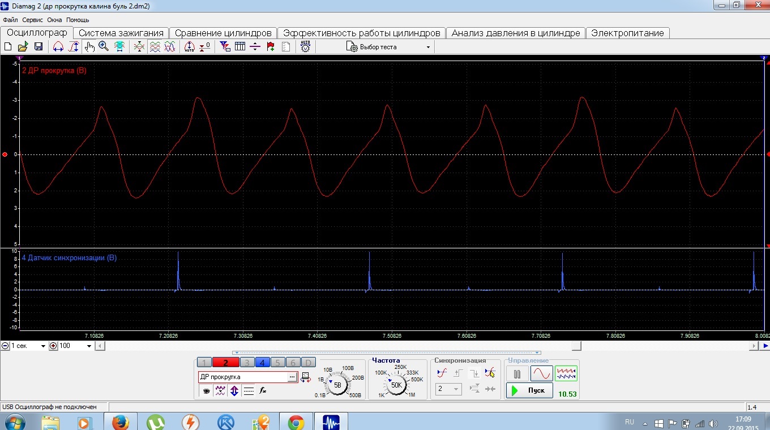The image size is (770, 430).
Task: Open the filter icon in toolbar
Action: click(225, 47)
